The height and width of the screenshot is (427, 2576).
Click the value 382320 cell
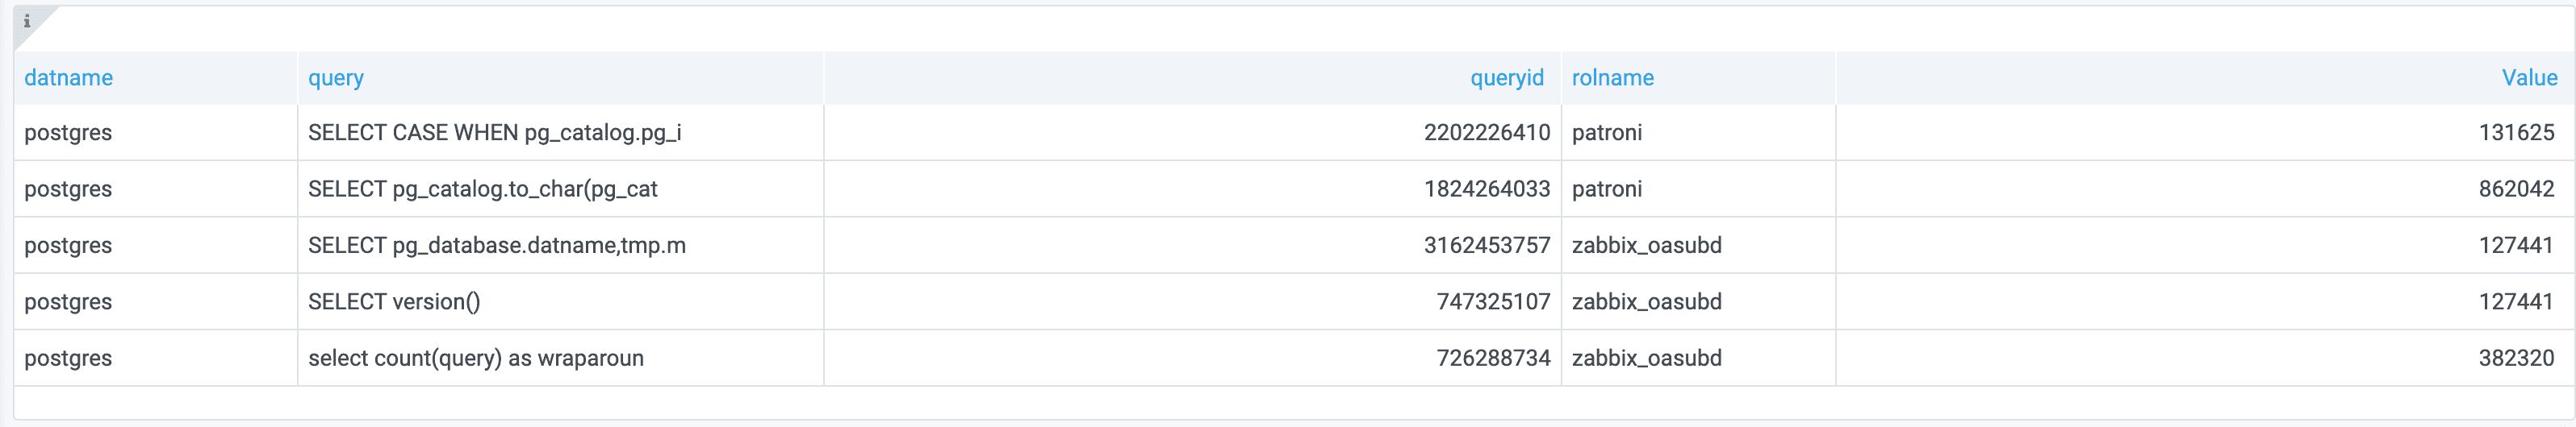2515,359
